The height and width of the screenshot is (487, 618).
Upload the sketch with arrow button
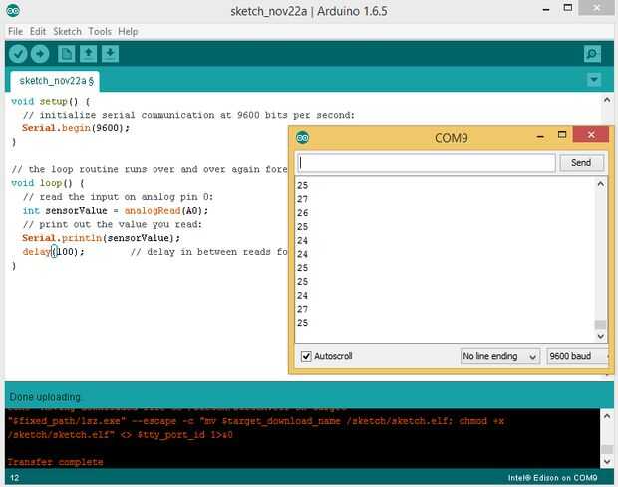click(40, 54)
